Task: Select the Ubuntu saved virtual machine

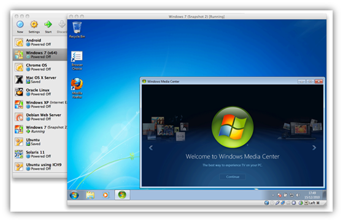Action: pos(40,142)
